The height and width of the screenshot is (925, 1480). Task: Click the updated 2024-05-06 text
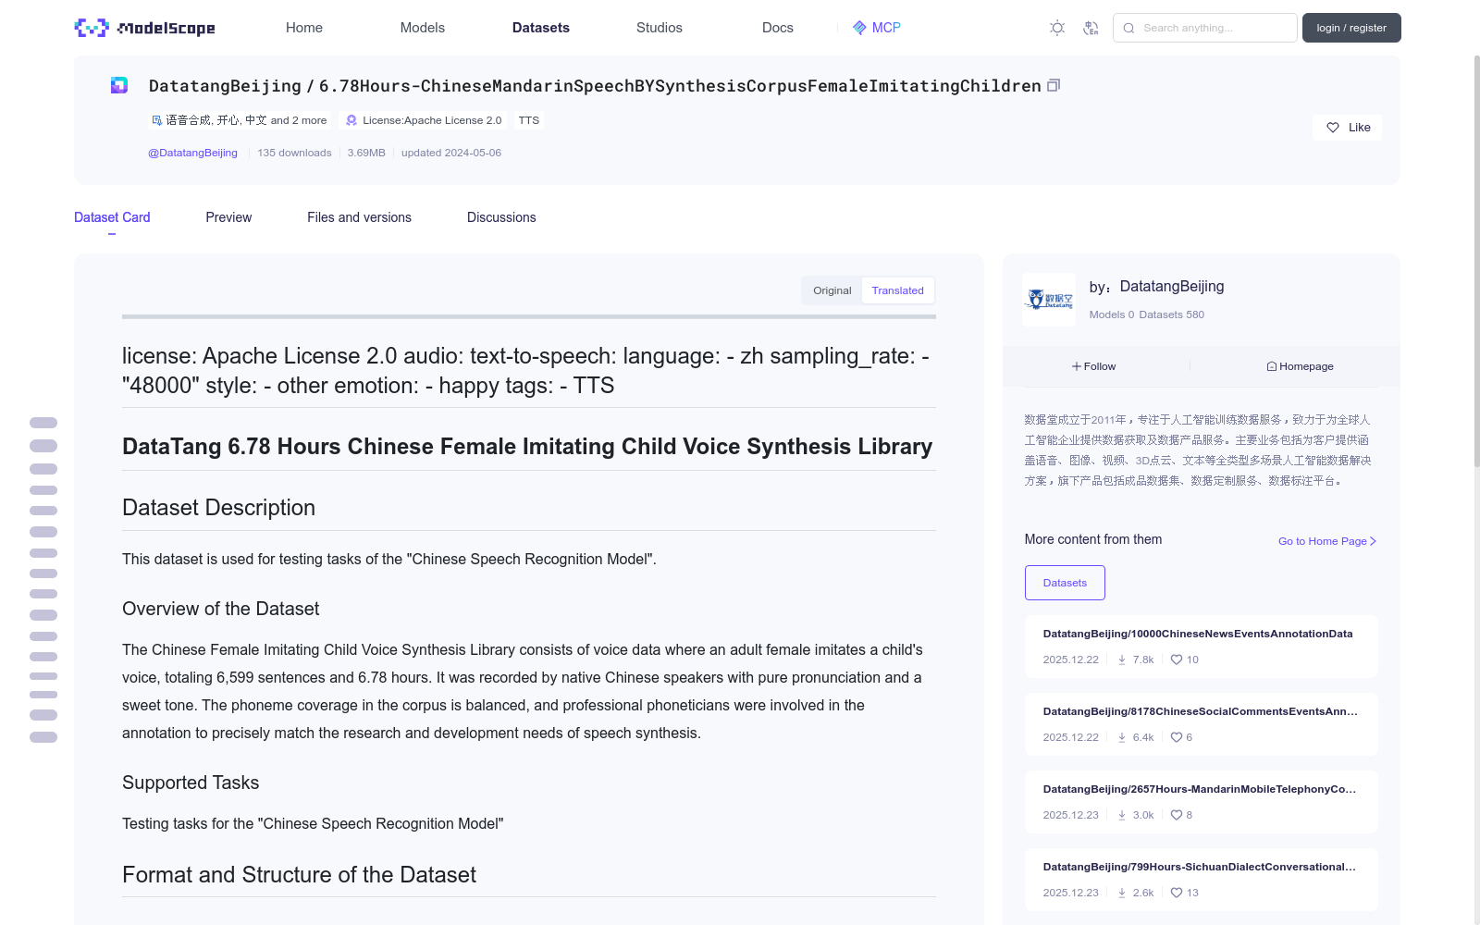[x=451, y=153]
